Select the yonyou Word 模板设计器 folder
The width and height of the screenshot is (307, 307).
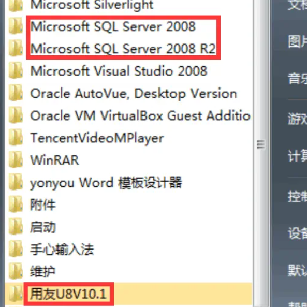(x=106, y=183)
